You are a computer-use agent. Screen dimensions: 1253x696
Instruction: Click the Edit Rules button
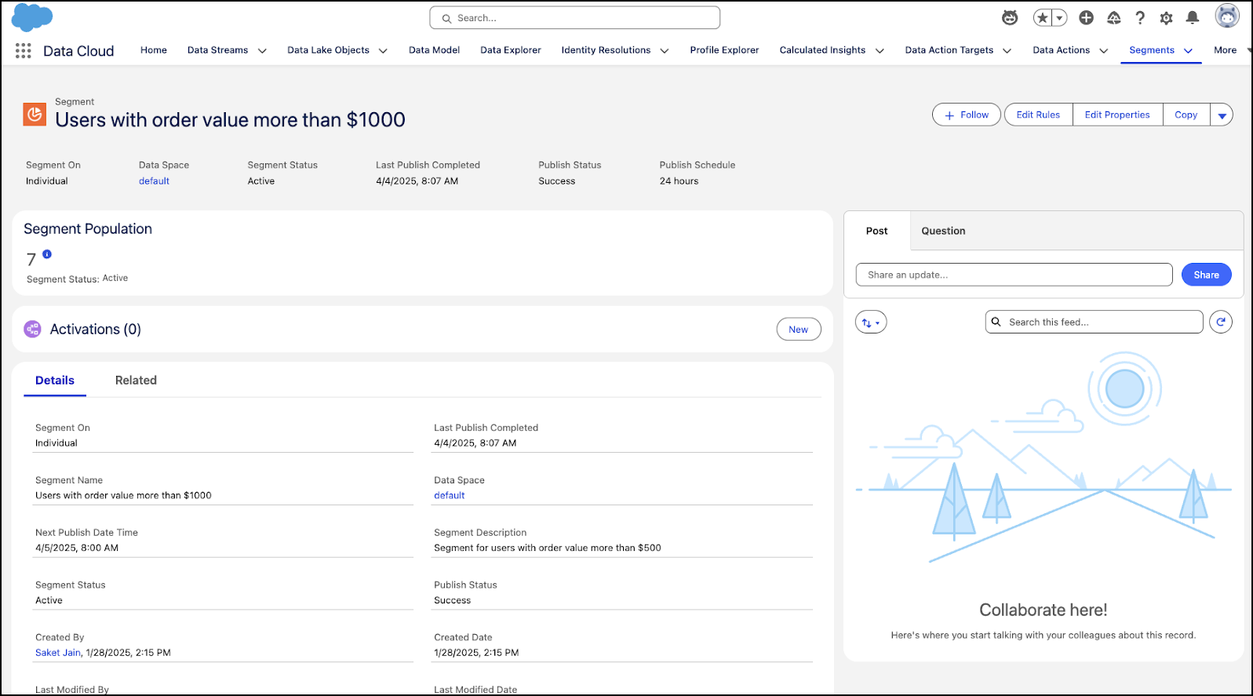click(1038, 115)
